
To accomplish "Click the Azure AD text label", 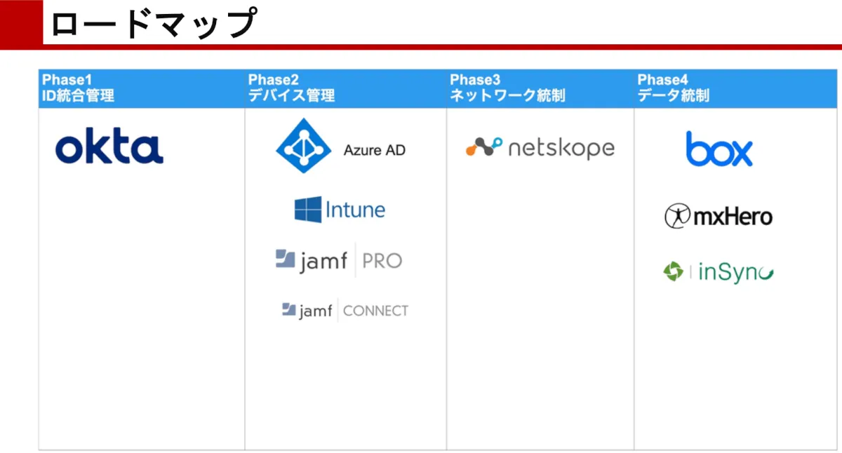I will [374, 150].
